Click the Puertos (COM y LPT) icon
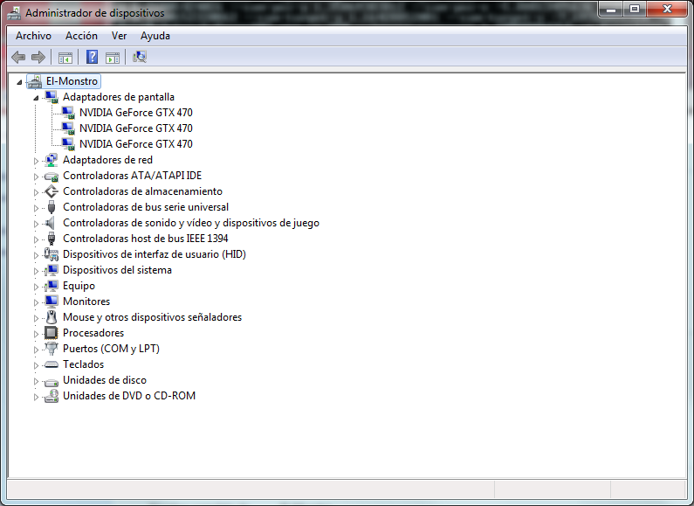 point(52,349)
